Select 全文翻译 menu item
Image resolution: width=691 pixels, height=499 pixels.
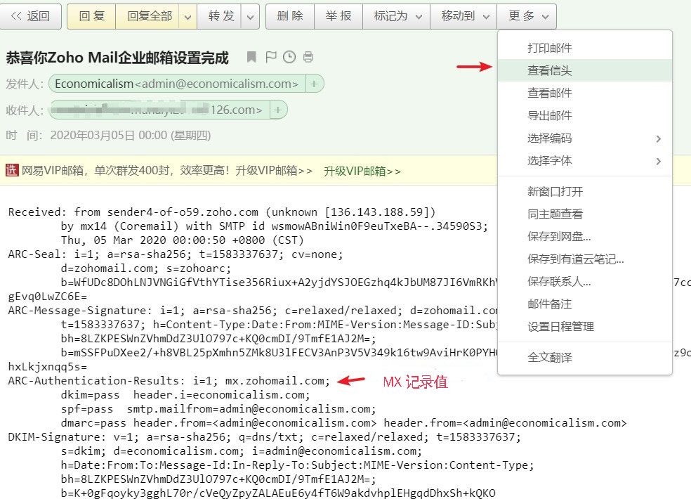[585, 357]
